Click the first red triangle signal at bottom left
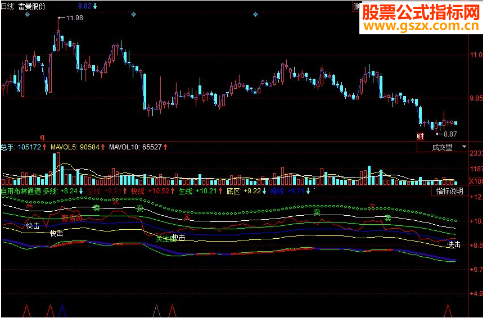This screenshot has height=318, width=487. (x=26, y=311)
